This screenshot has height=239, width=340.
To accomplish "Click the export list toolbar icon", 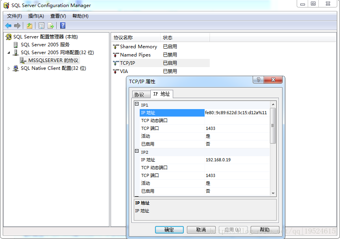I will [x=51, y=26].
